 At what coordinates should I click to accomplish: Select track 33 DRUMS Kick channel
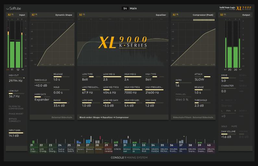(145, 148)
